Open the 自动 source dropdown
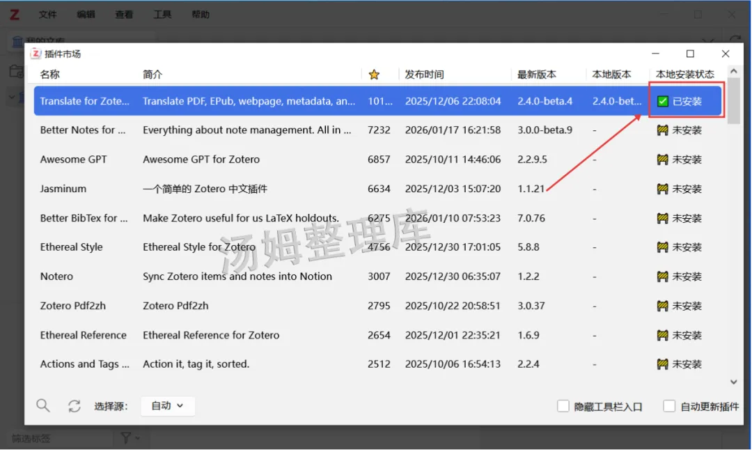The height and width of the screenshot is (450, 752). click(167, 406)
